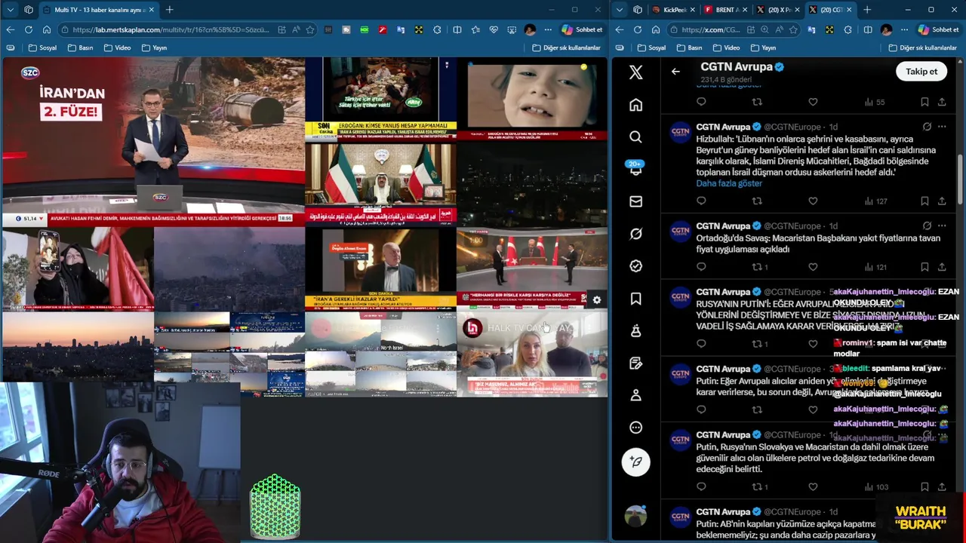This screenshot has height=543, width=966.
Task: Share the Hizbullah tweet
Action: (x=942, y=201)
